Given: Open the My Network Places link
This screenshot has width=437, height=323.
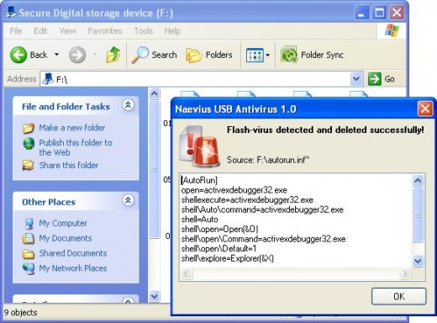Looking at the screenshot, I should point(73,268).
